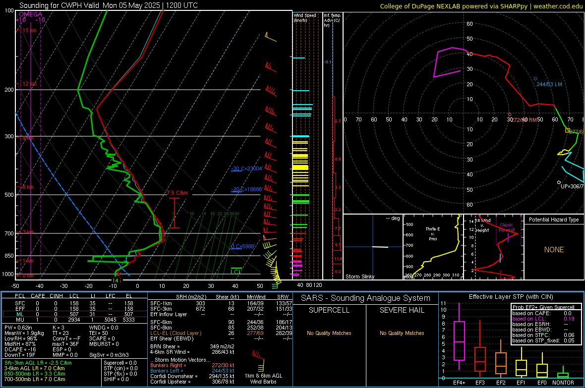Screen dimensions: 585x388
Task: Select the magenta OMEGA label
Action: 30,14
